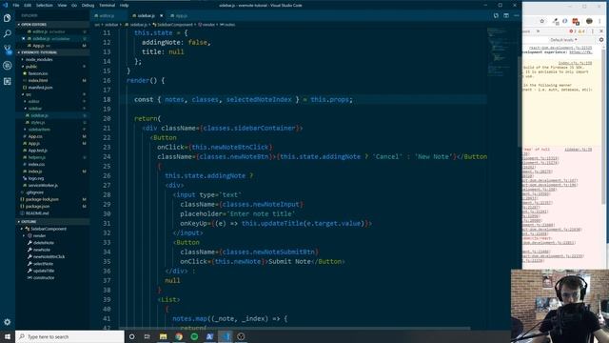Screen dimensions: 609x343
Task: Open the File menu
Action: 16,5
